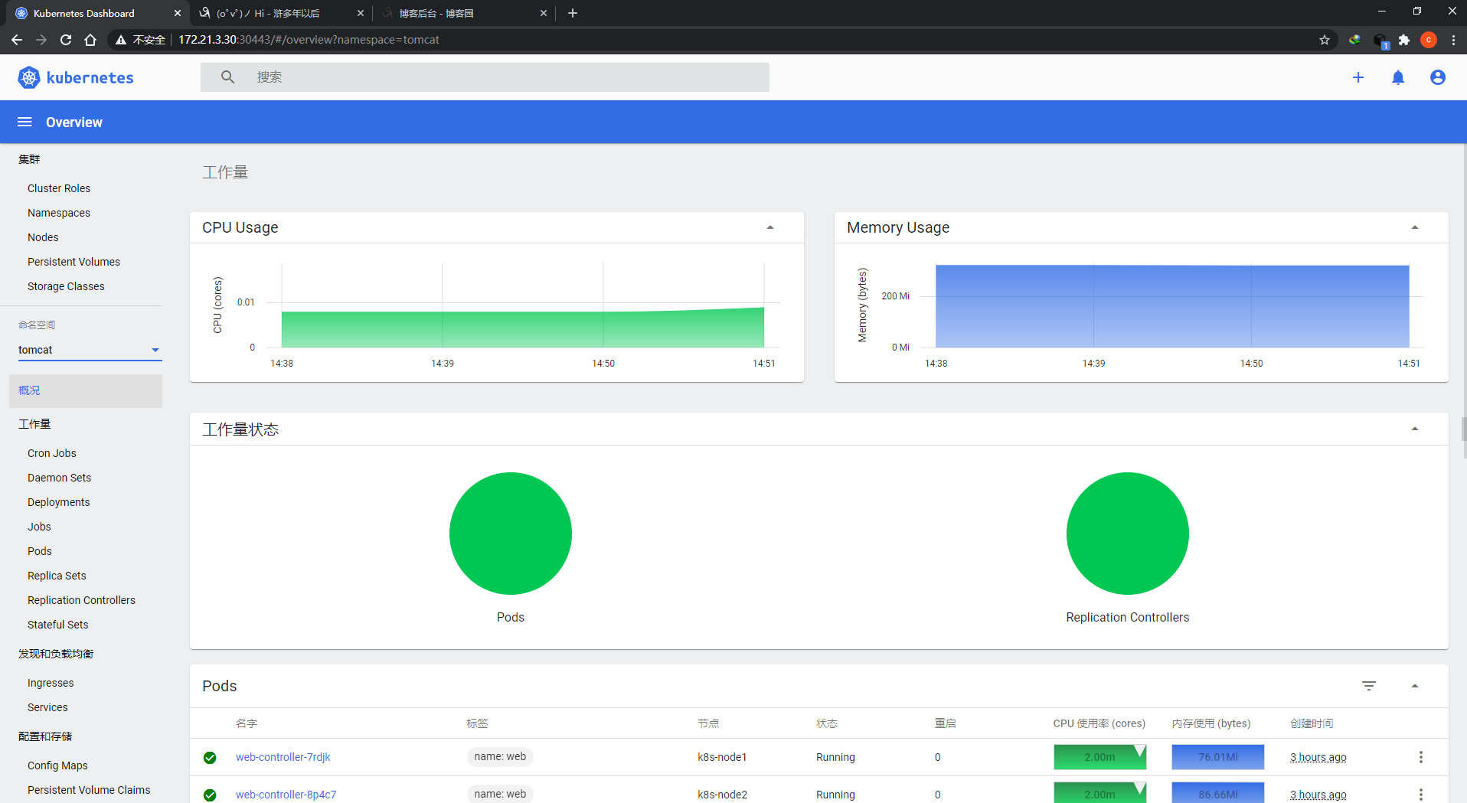The image size is (1467, 803).
Task: Open Daemon Sets in sidebar
Action: pyautogui.click(x=59, y=478)
